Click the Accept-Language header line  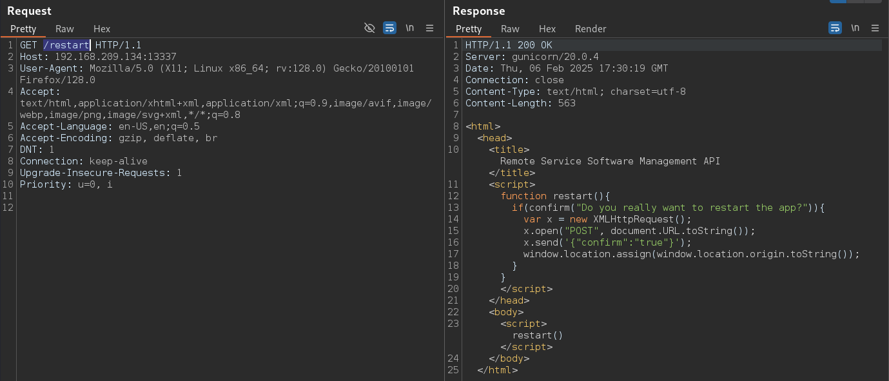pyautogui.click(x=110, y=126)
